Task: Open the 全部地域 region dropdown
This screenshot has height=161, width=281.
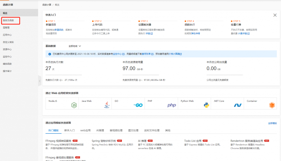Action: click(x=75, y=46)
